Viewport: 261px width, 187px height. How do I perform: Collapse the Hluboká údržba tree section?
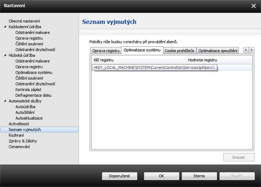click(5, 56)
